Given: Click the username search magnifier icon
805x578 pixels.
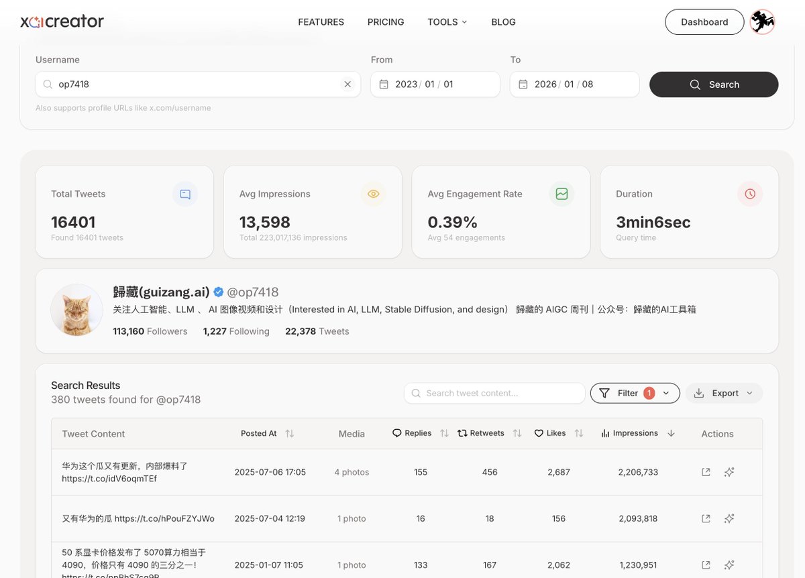Looking at the screenshot, I should point(48,84).
